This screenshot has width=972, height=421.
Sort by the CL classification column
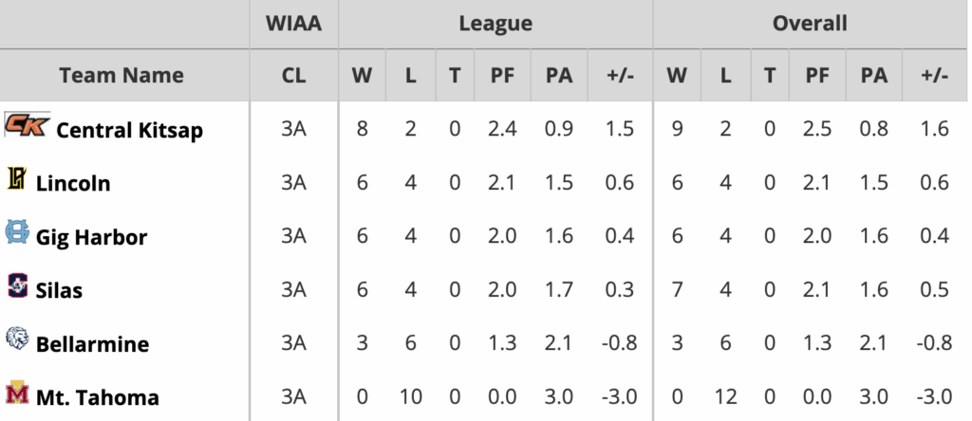294,75
